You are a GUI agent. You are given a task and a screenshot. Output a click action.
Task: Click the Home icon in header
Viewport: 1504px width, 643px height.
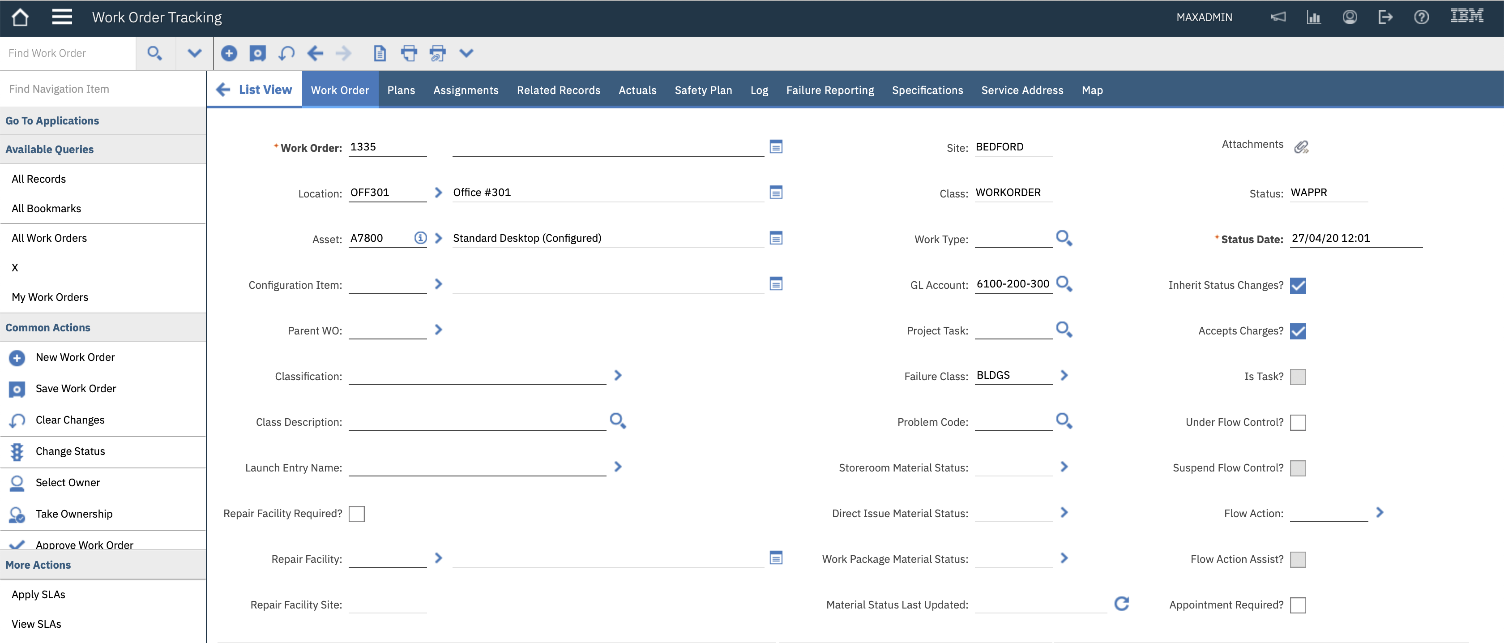[20, 17]
